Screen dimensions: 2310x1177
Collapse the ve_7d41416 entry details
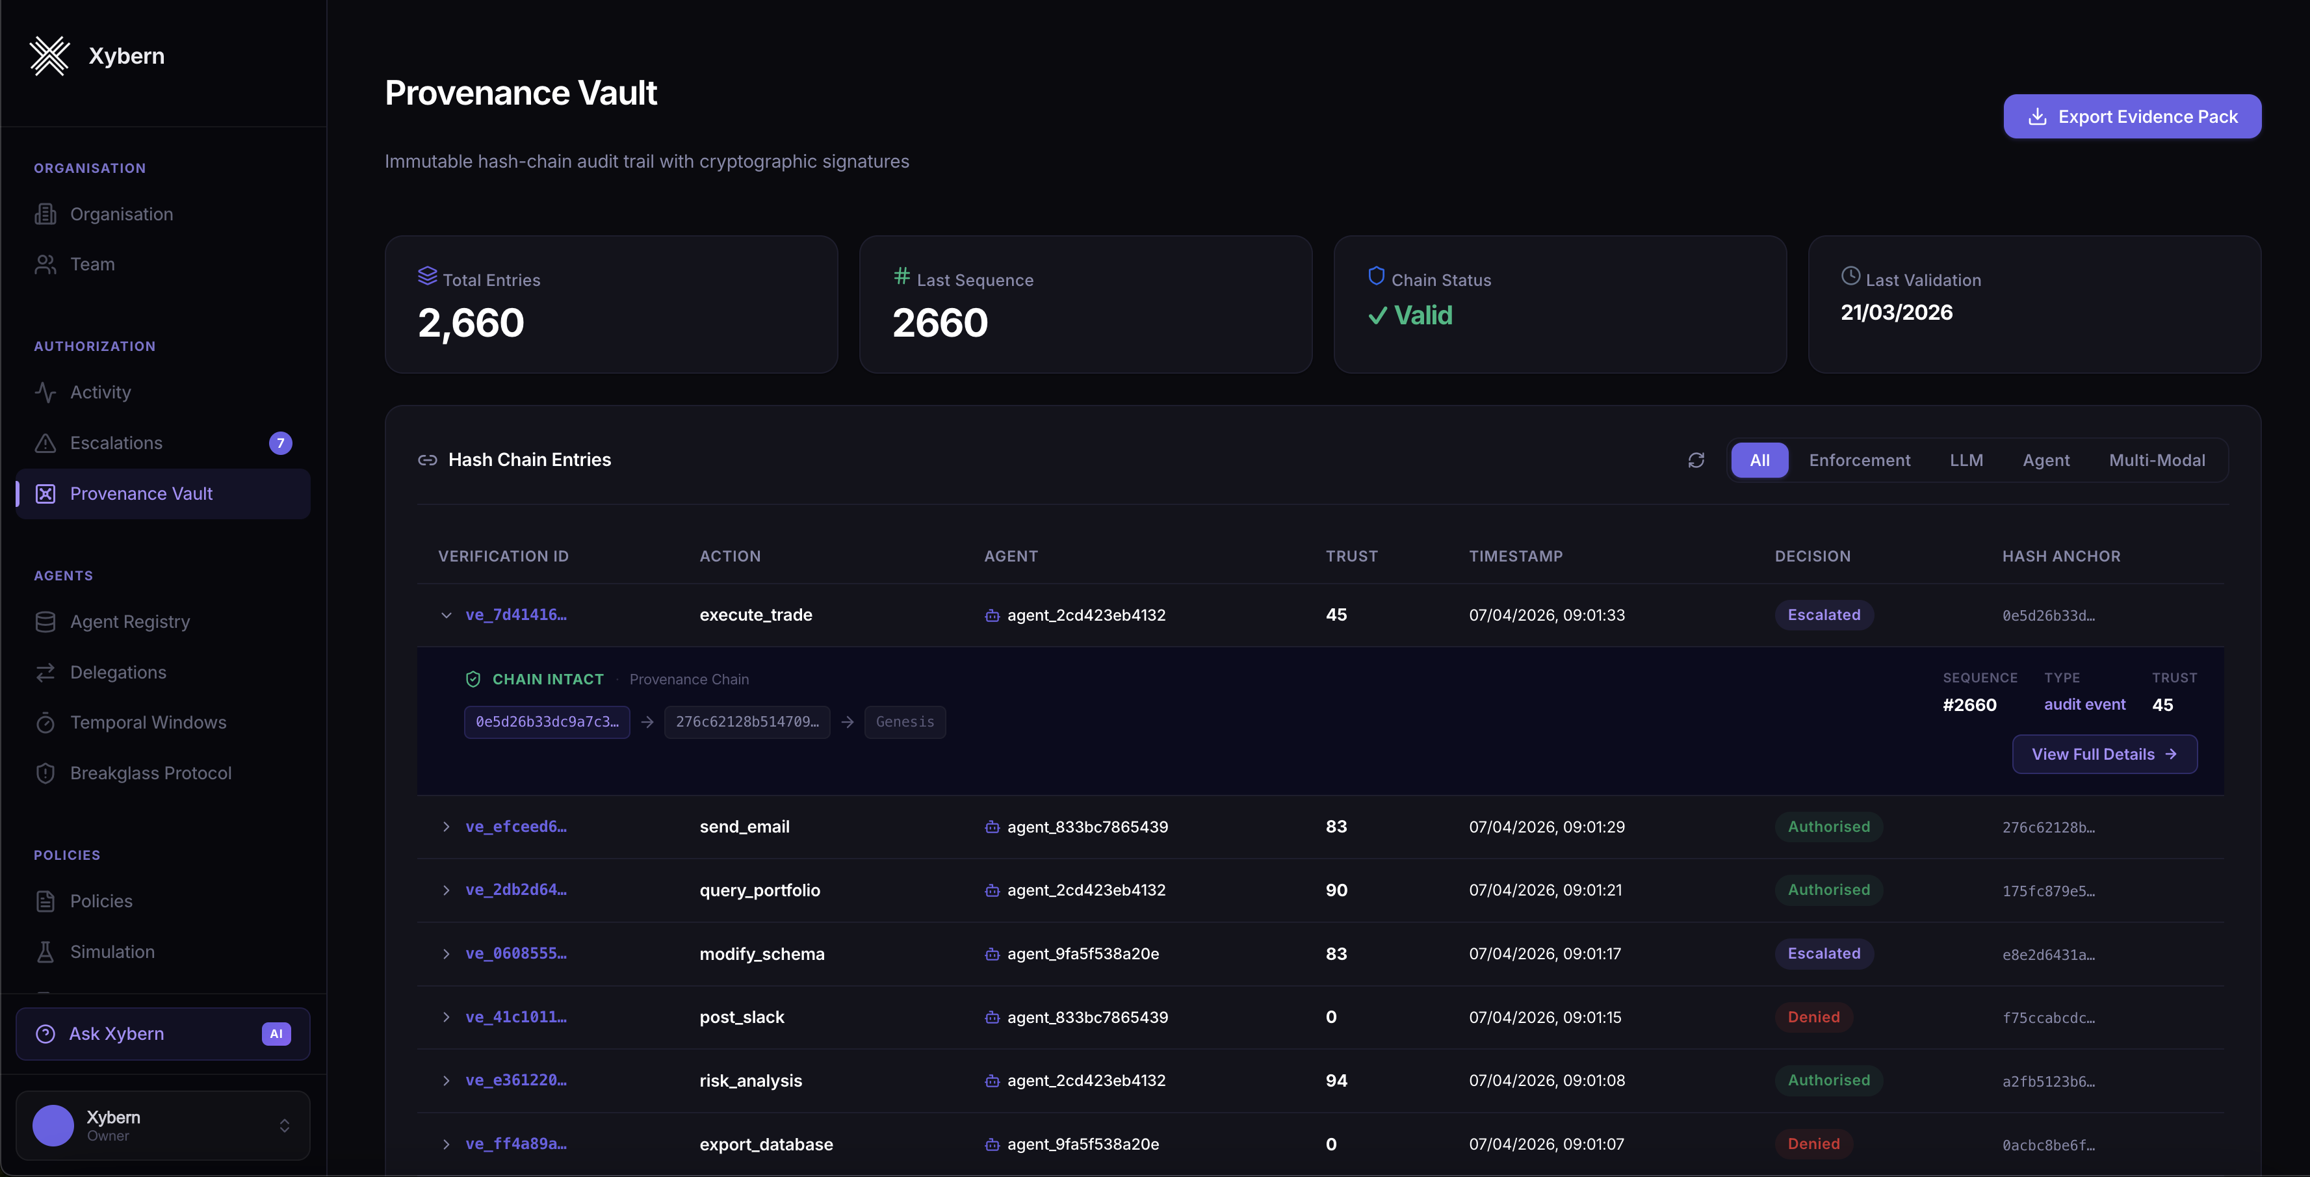[447, 615]
